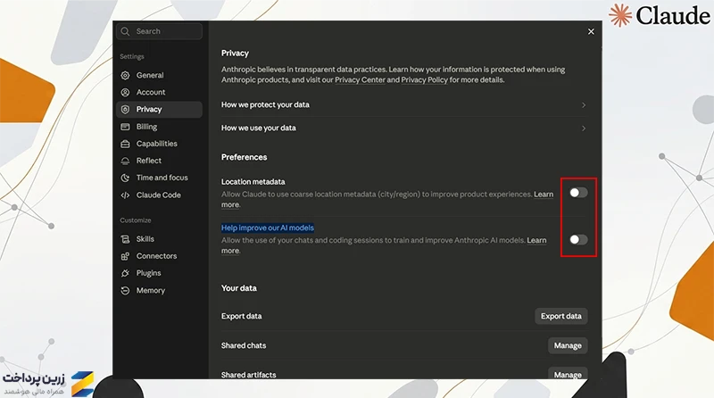Click the Help improve our AI models heading
The height and width of the screenshot is (398, 714).
[x=267, y=228]
